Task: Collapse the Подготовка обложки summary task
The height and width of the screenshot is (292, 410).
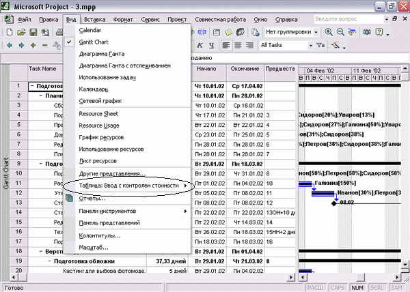Action: pos(50,261)
